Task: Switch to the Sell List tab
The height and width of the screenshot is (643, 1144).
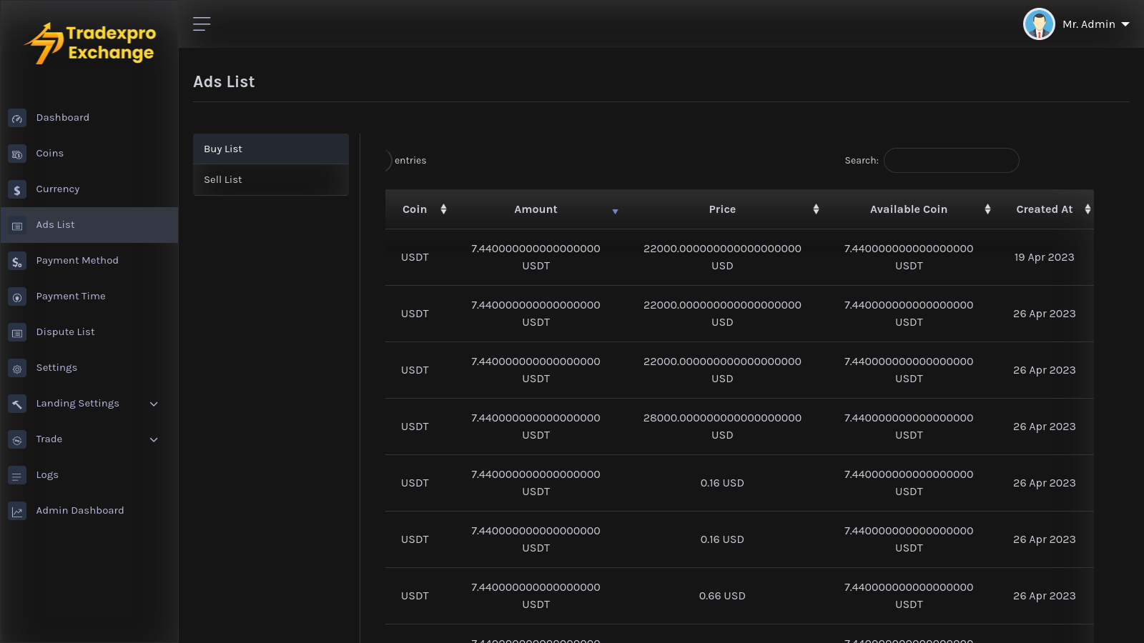Action: [271, 180]
